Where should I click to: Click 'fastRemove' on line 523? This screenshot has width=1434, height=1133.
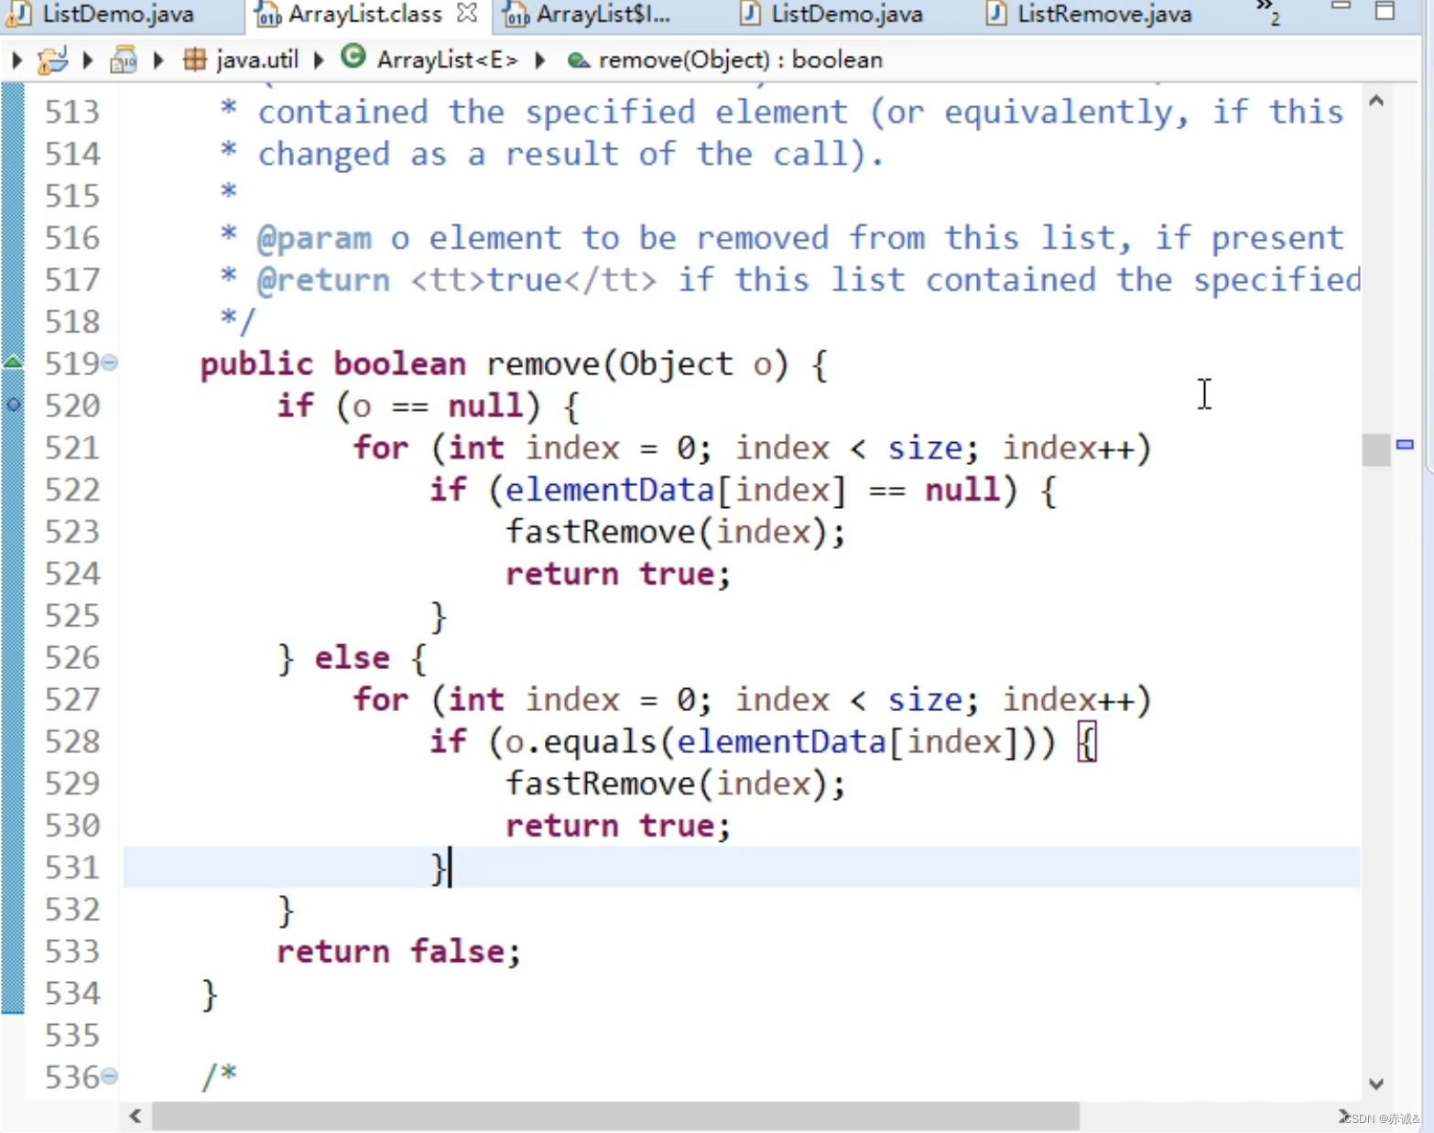[x=601, y=532]
